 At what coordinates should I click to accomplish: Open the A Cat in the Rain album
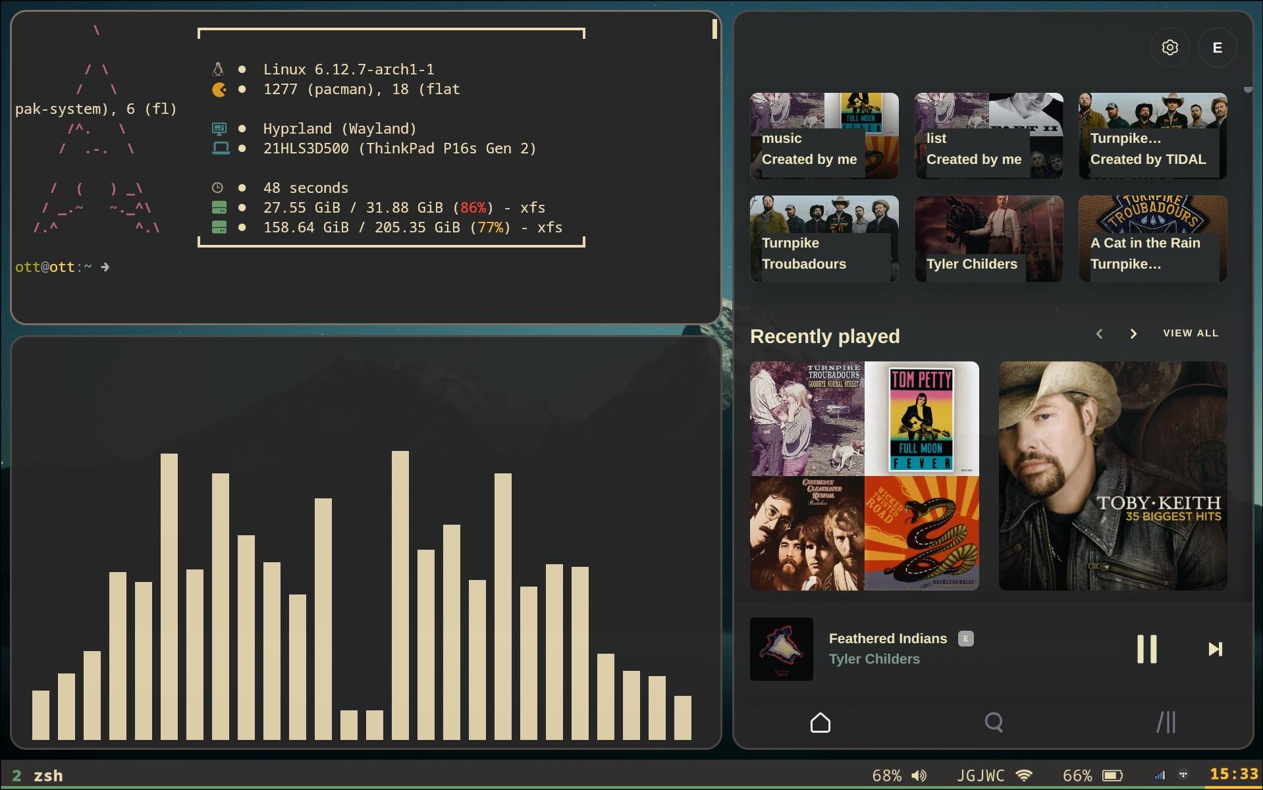1152,239
